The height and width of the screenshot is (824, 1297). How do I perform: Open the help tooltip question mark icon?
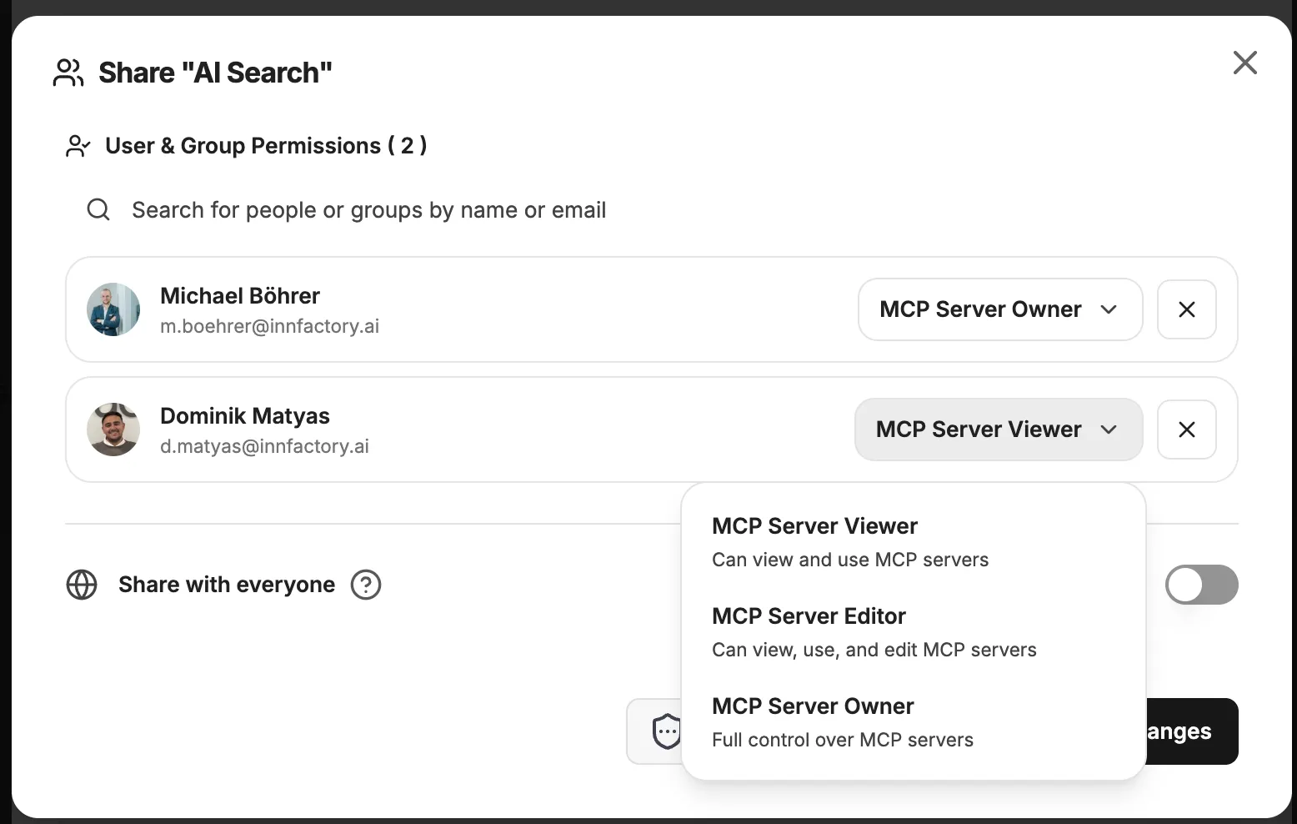366,585
